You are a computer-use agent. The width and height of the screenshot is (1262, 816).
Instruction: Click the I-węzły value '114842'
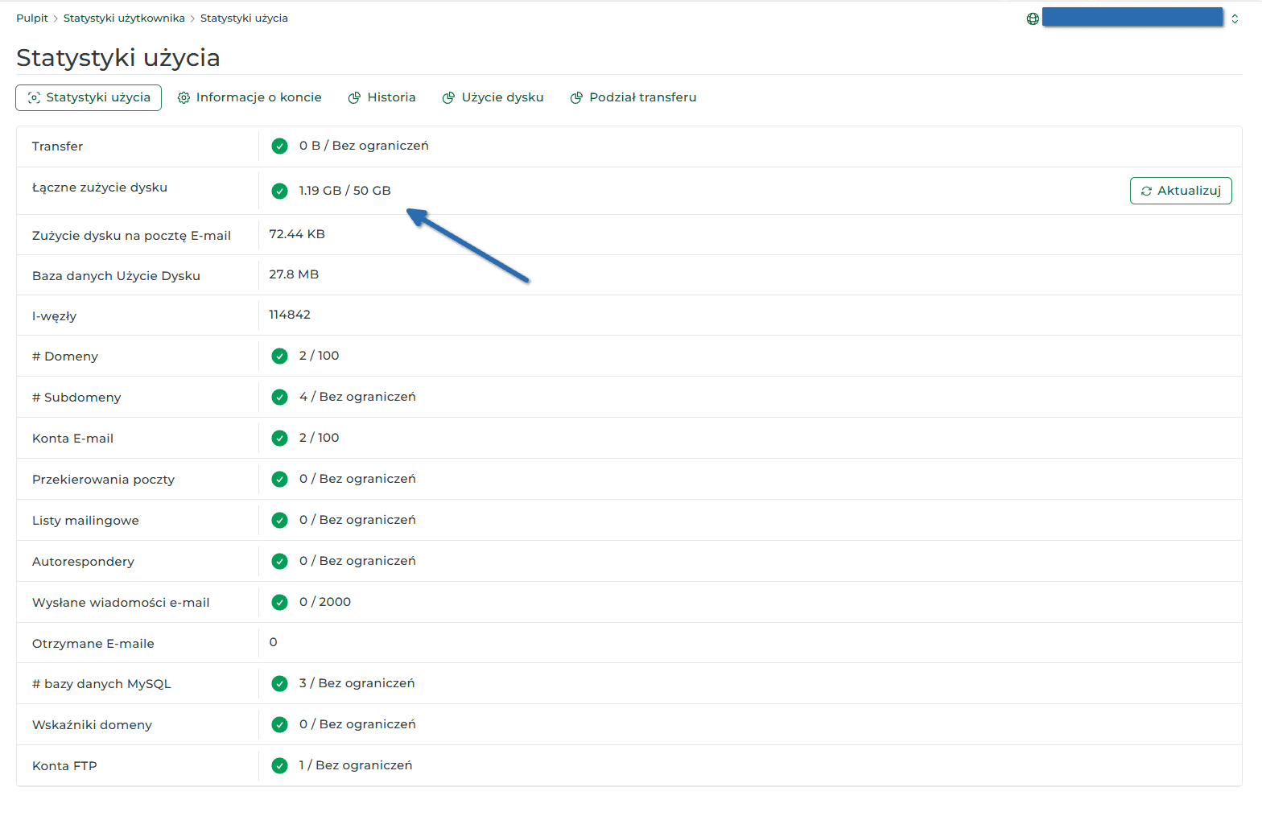290,315
